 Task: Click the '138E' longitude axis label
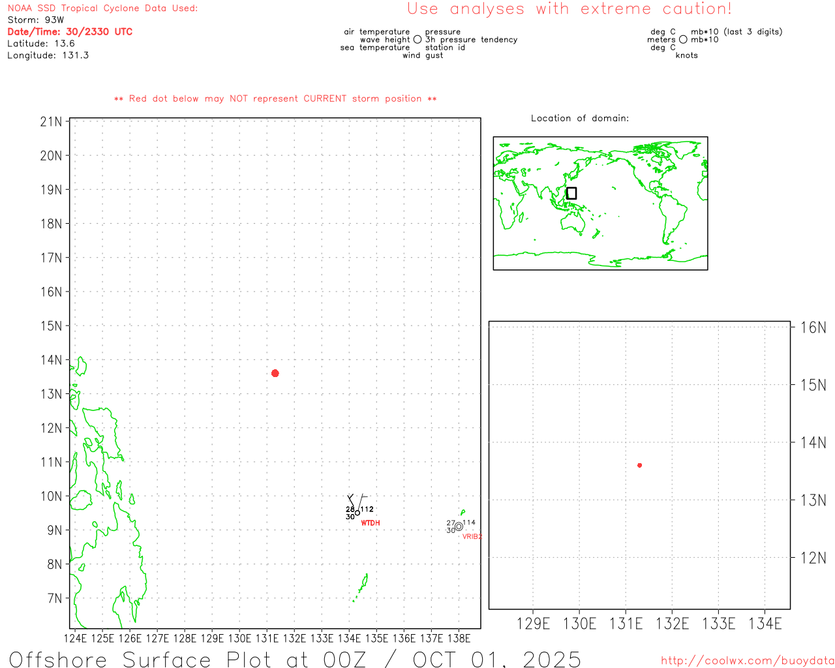pos(459,638)
